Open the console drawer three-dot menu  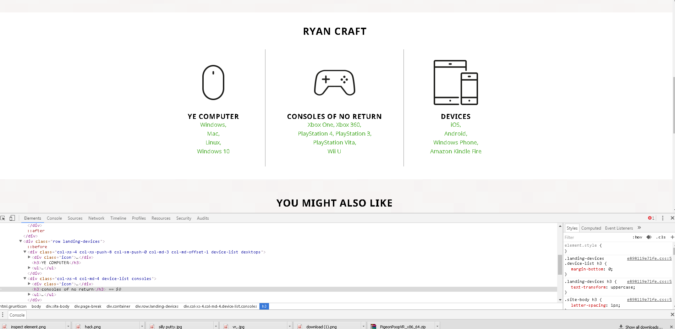[2, 315]
